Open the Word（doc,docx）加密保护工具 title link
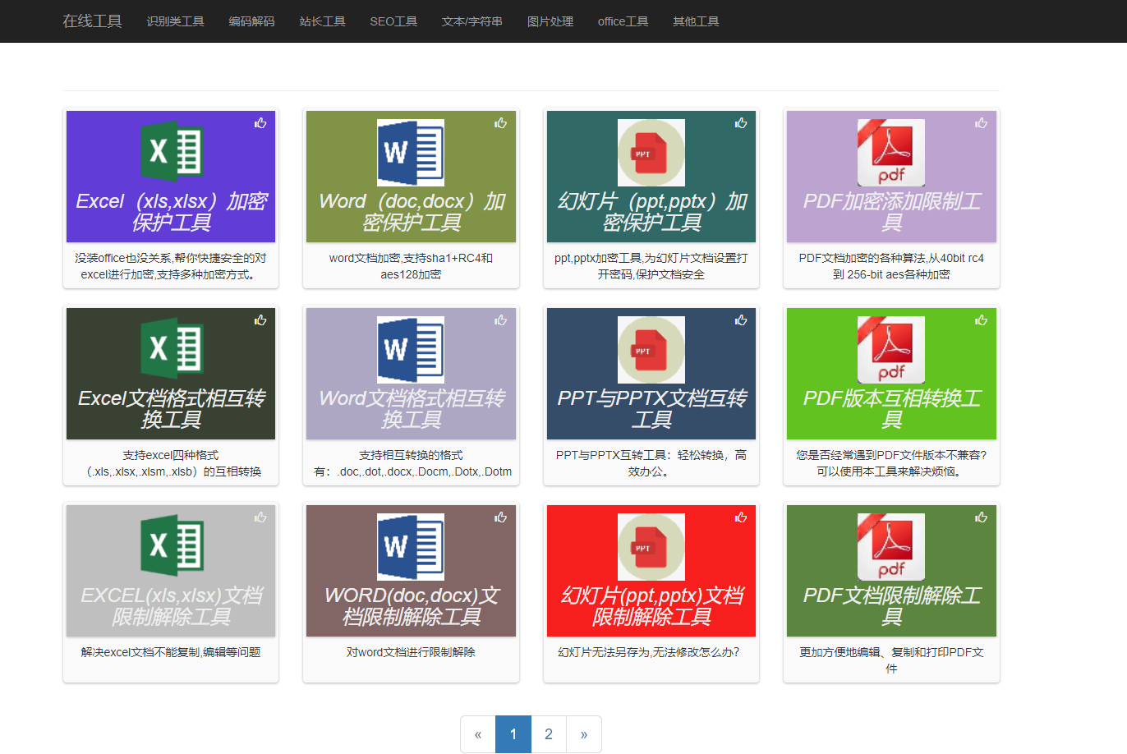The height and width of the screenshot is (754, 1127). coord(411,212)
